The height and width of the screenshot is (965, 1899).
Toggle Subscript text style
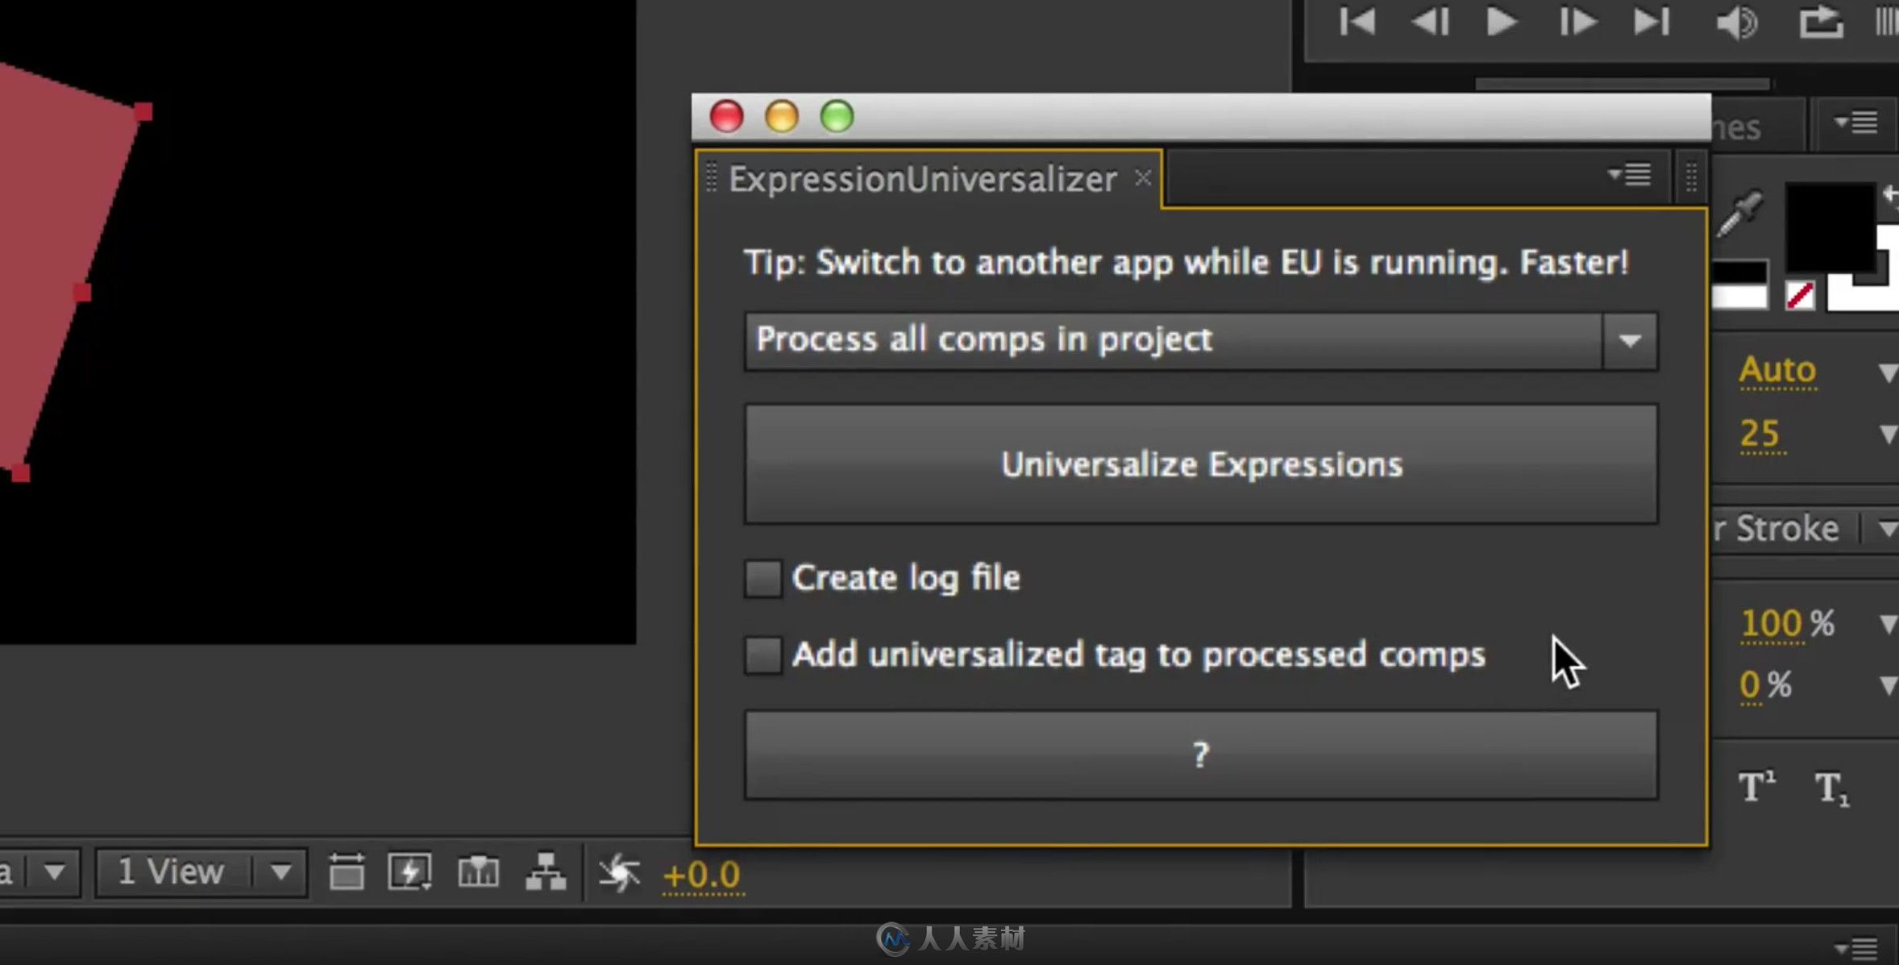1831,788
